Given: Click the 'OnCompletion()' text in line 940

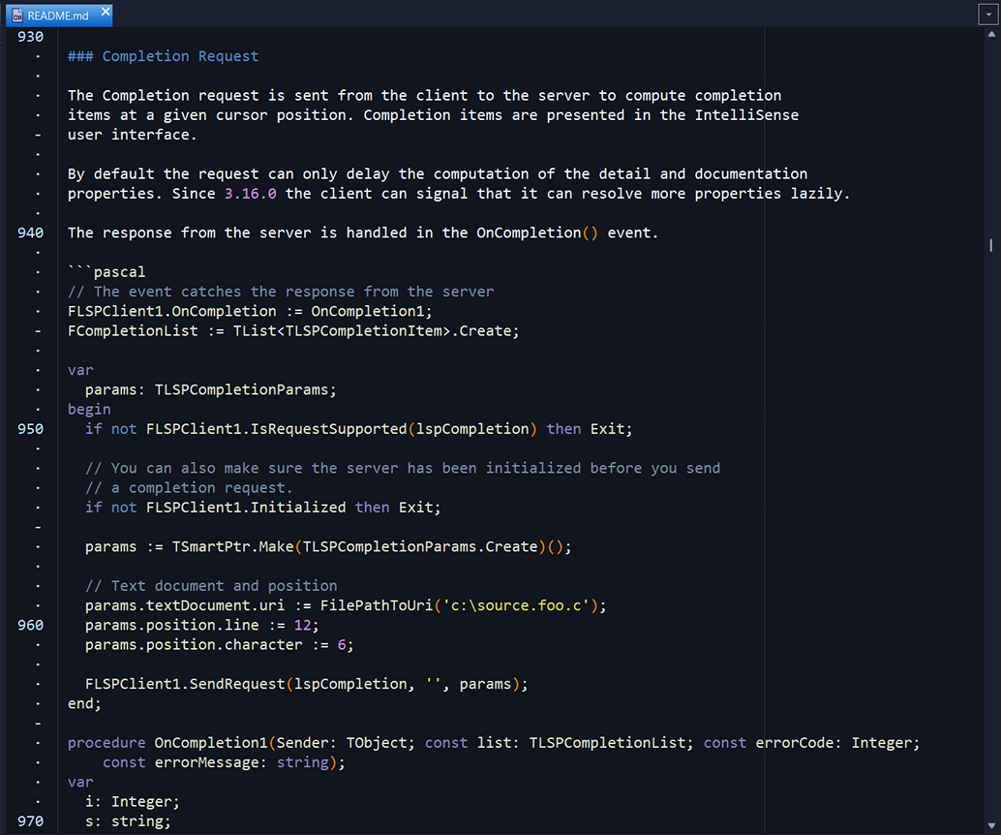Looking at the screenshot, I should tap(537, 233).
